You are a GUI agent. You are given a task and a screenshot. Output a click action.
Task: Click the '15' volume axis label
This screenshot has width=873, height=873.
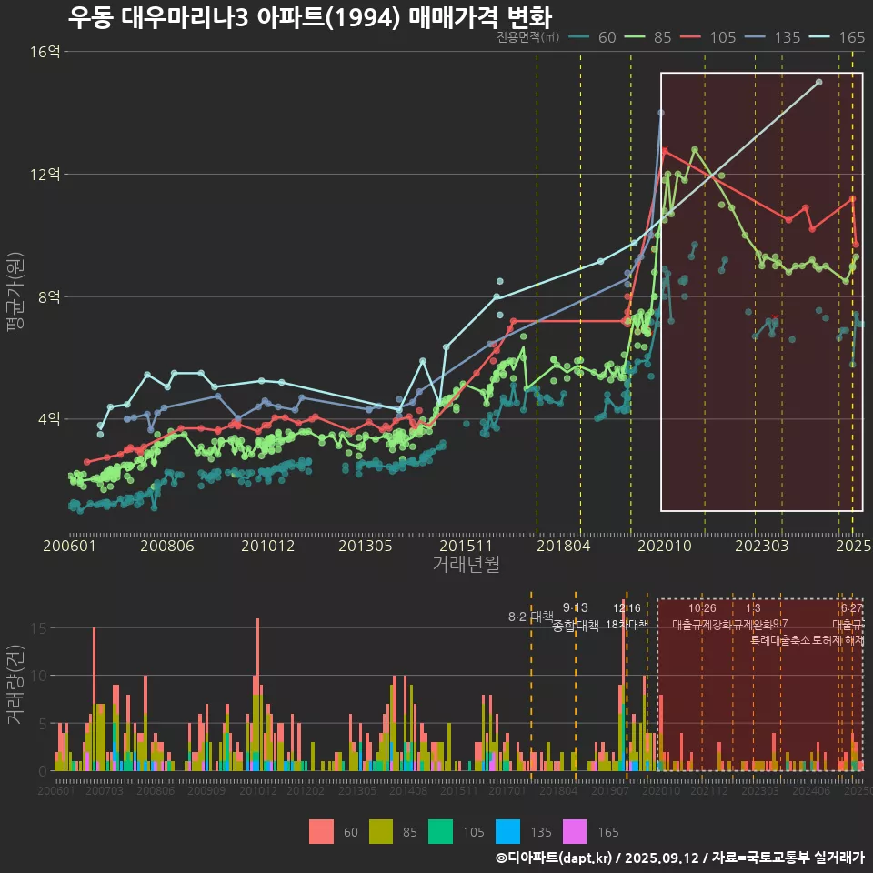pyautogui.click(x=39, y=628)
